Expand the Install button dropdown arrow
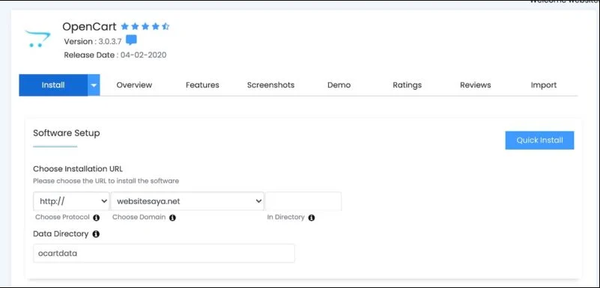The image size is (600, 288). click(94, 85)
